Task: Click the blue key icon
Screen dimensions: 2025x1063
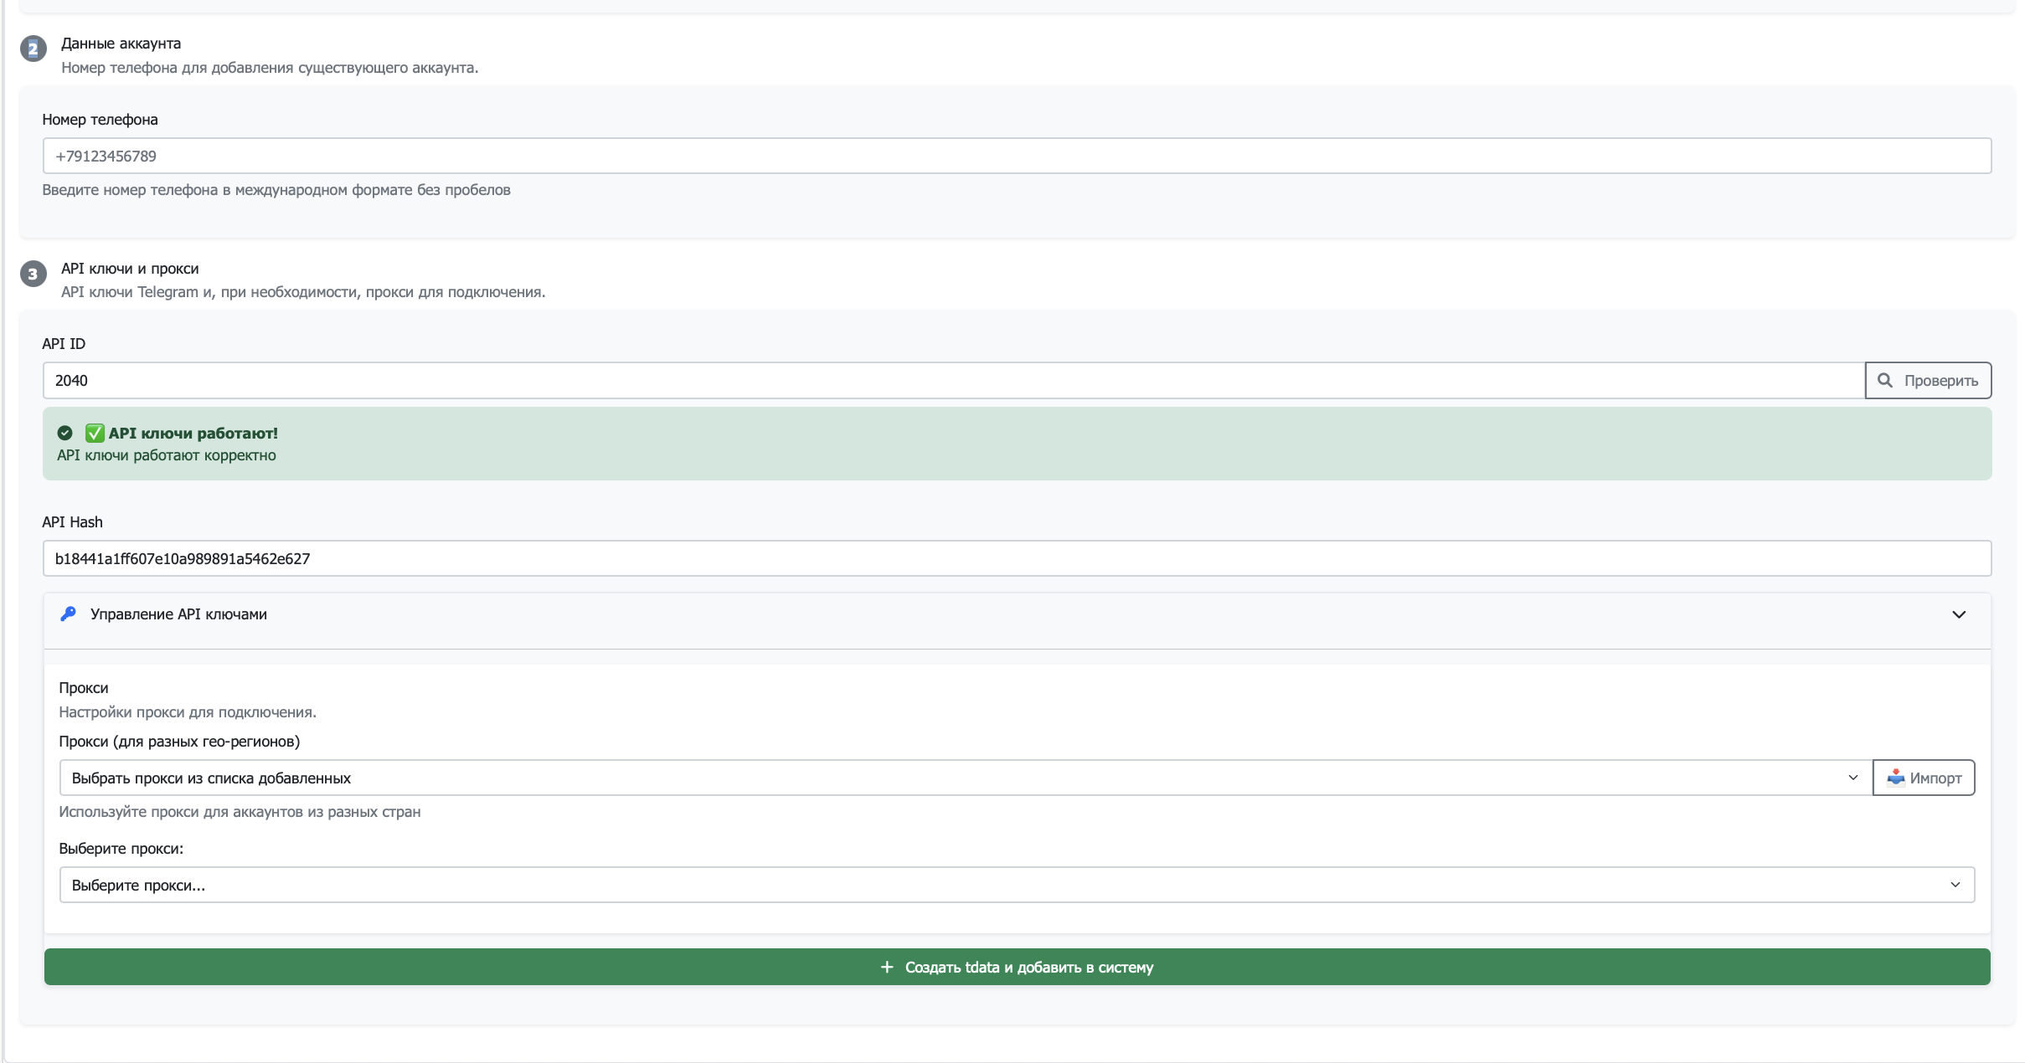Action: tap(69, 614)
